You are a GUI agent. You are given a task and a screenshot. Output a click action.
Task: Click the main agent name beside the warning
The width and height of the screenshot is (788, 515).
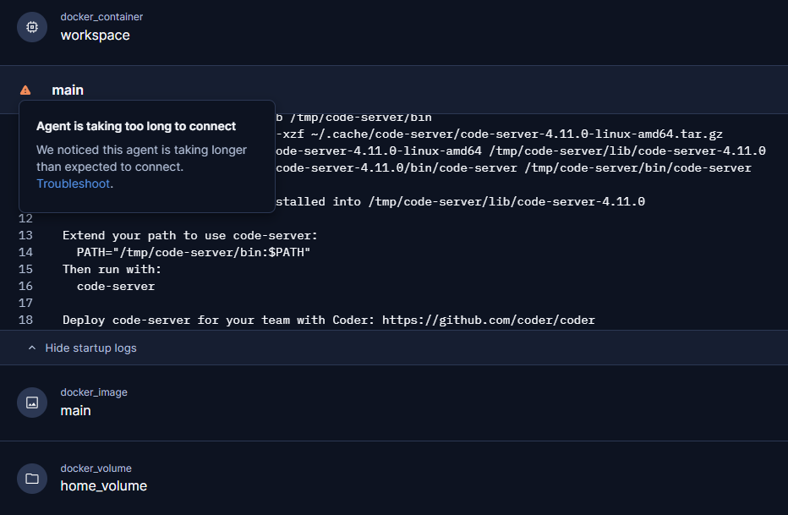pyautogui.click(x=68, y=90)
